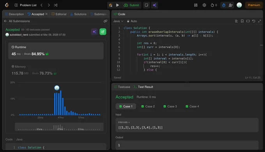This screenshot has width=265, height=152.
Task: Select Case 2
Action: point(148,107)
